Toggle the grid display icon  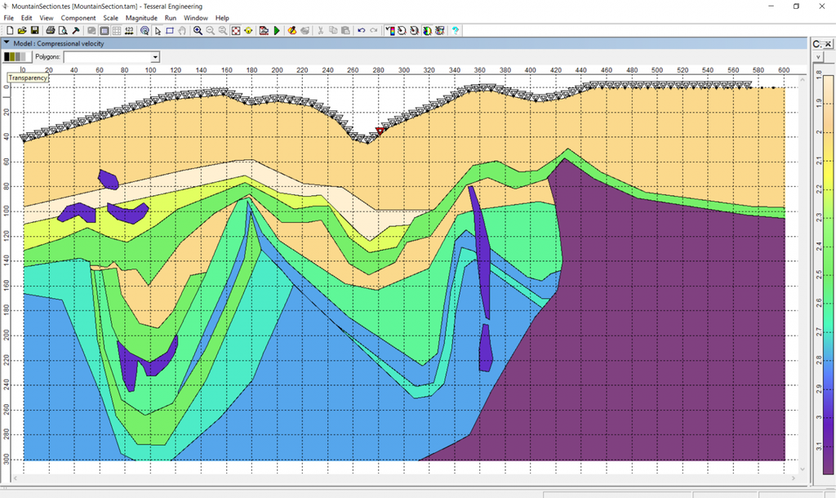(117, 30)
